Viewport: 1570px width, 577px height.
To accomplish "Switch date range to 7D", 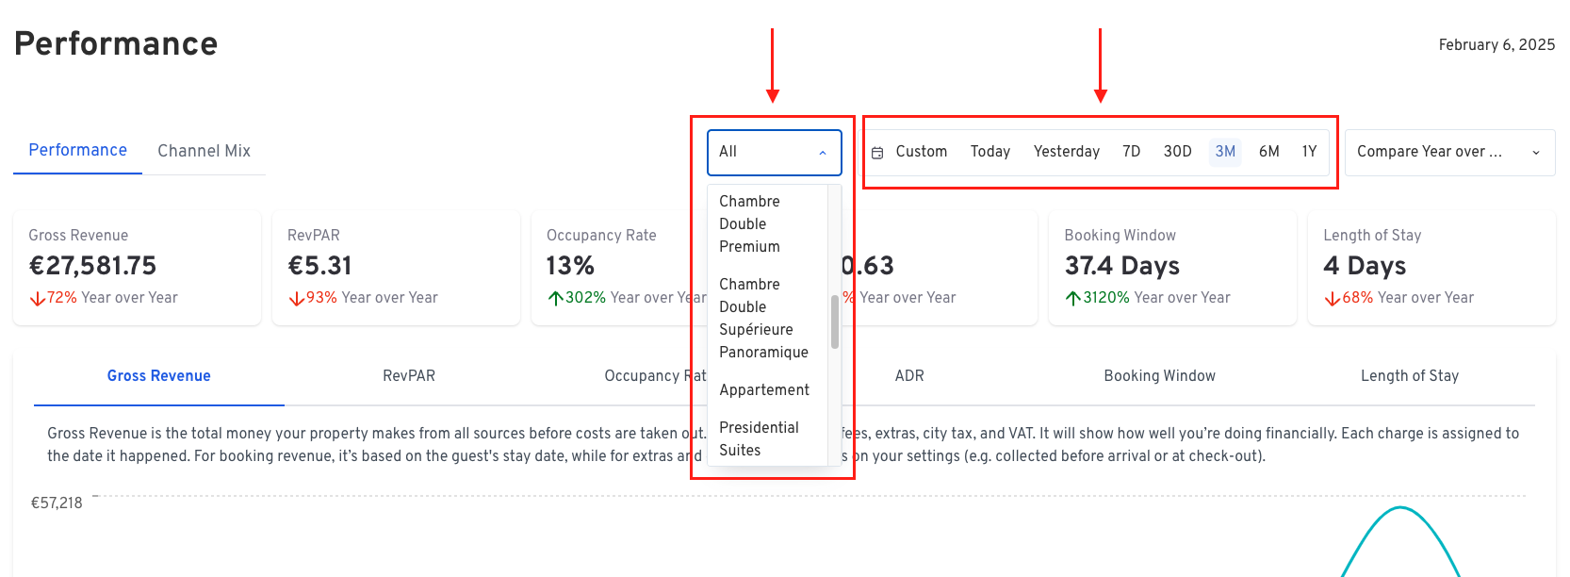I will pyautogui.click(x=1132, y=152).
